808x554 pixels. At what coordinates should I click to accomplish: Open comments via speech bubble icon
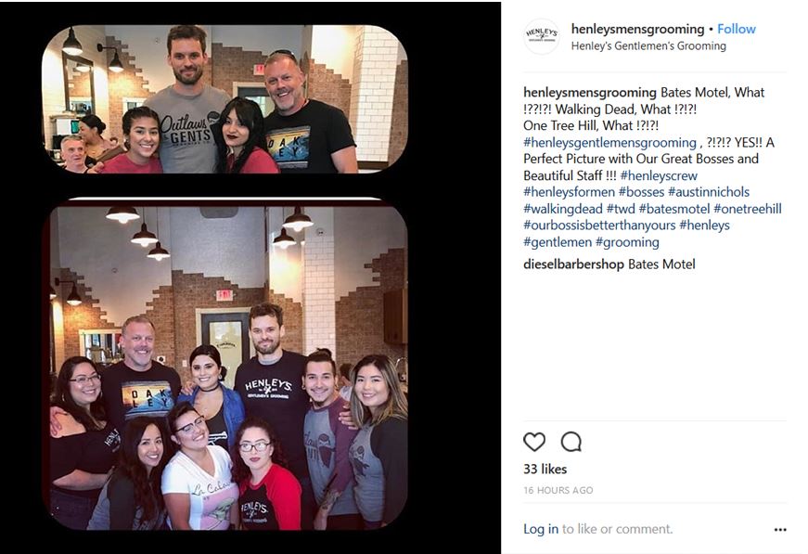pos(571,442)
